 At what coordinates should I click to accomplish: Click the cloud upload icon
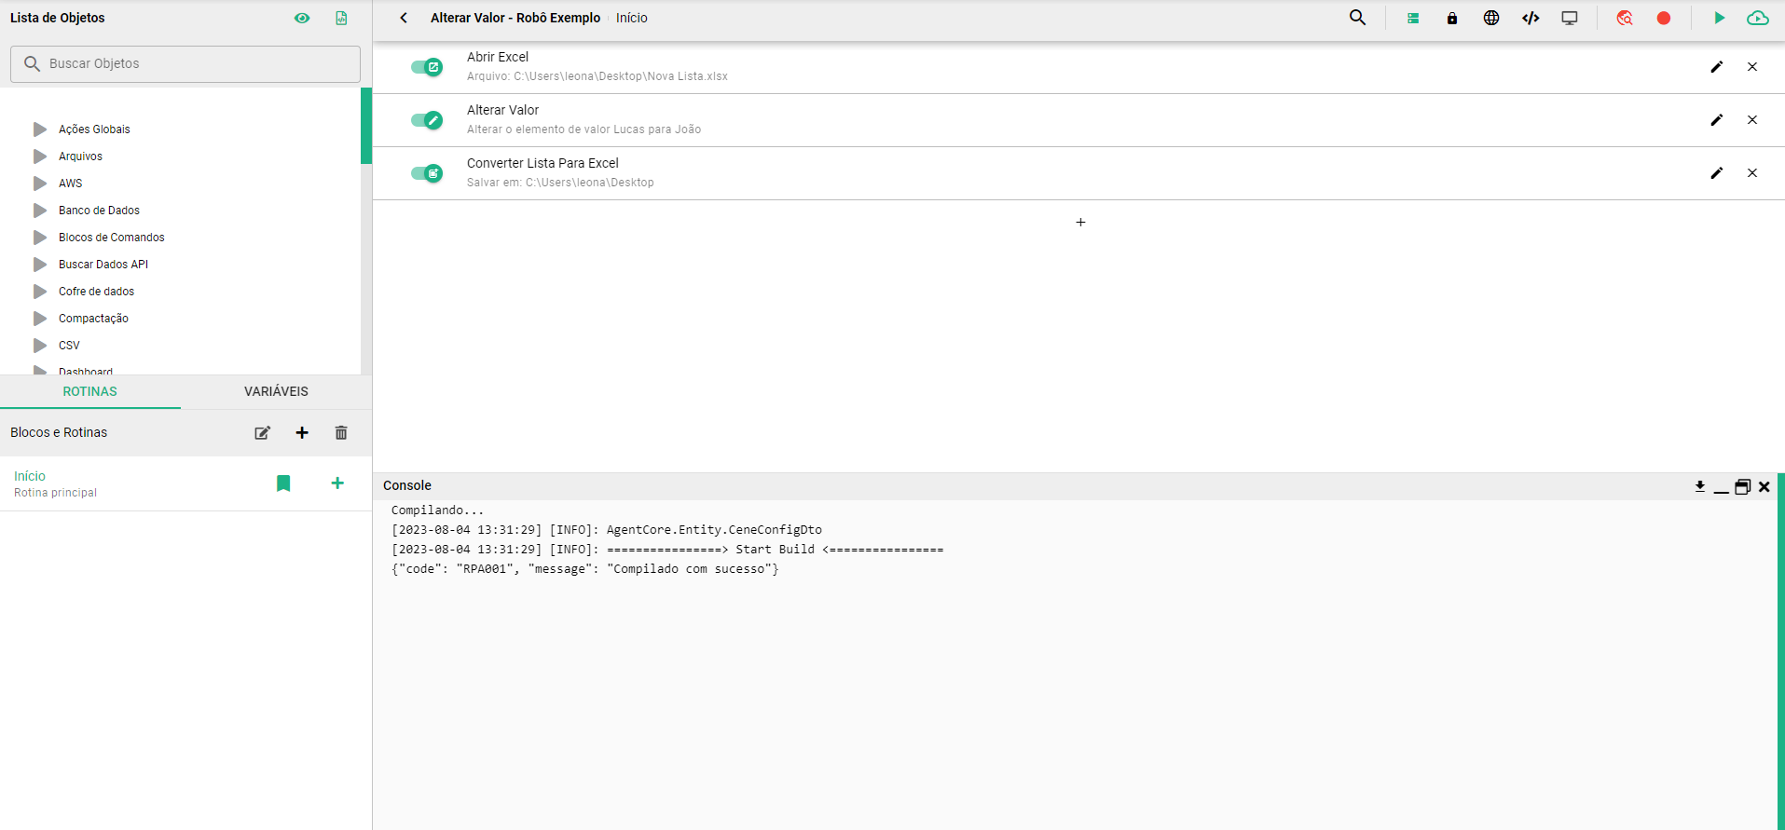(1758, 18)
